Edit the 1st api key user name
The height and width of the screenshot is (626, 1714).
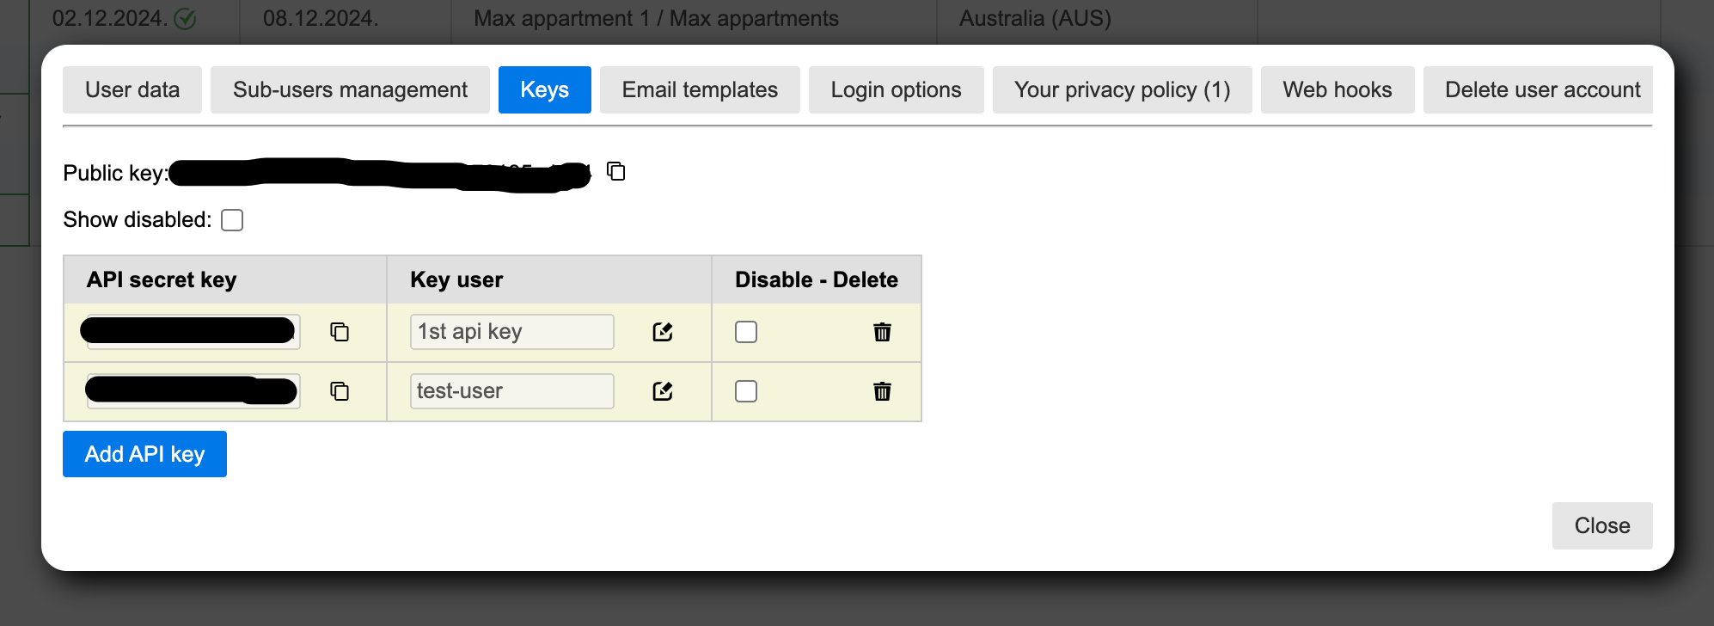662,332
